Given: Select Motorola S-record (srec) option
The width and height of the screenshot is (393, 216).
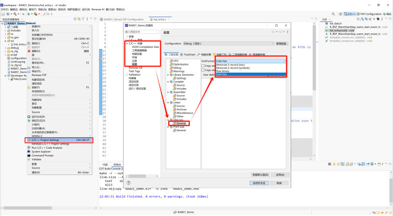Looking at the screenshot, I should pos(251,65).
